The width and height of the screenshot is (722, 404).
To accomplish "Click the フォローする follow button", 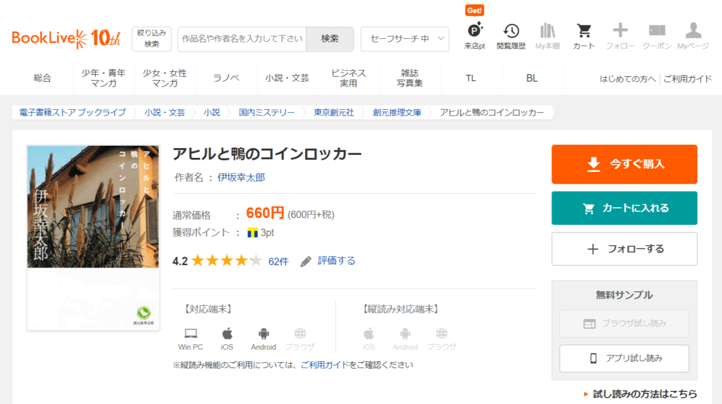I will pos(624,249).
